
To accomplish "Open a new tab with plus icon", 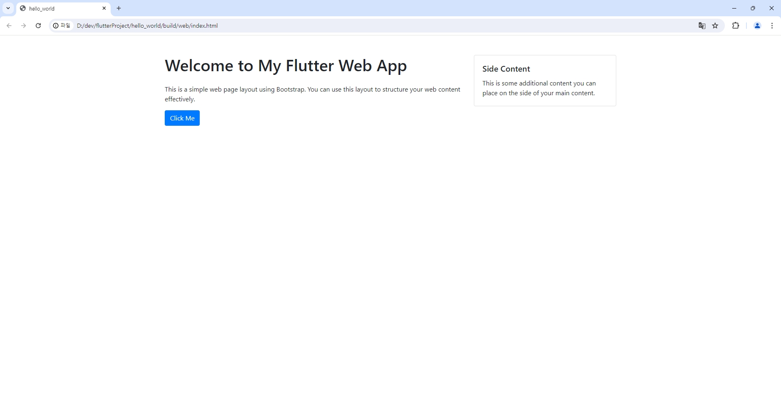I will pos(119,8).
